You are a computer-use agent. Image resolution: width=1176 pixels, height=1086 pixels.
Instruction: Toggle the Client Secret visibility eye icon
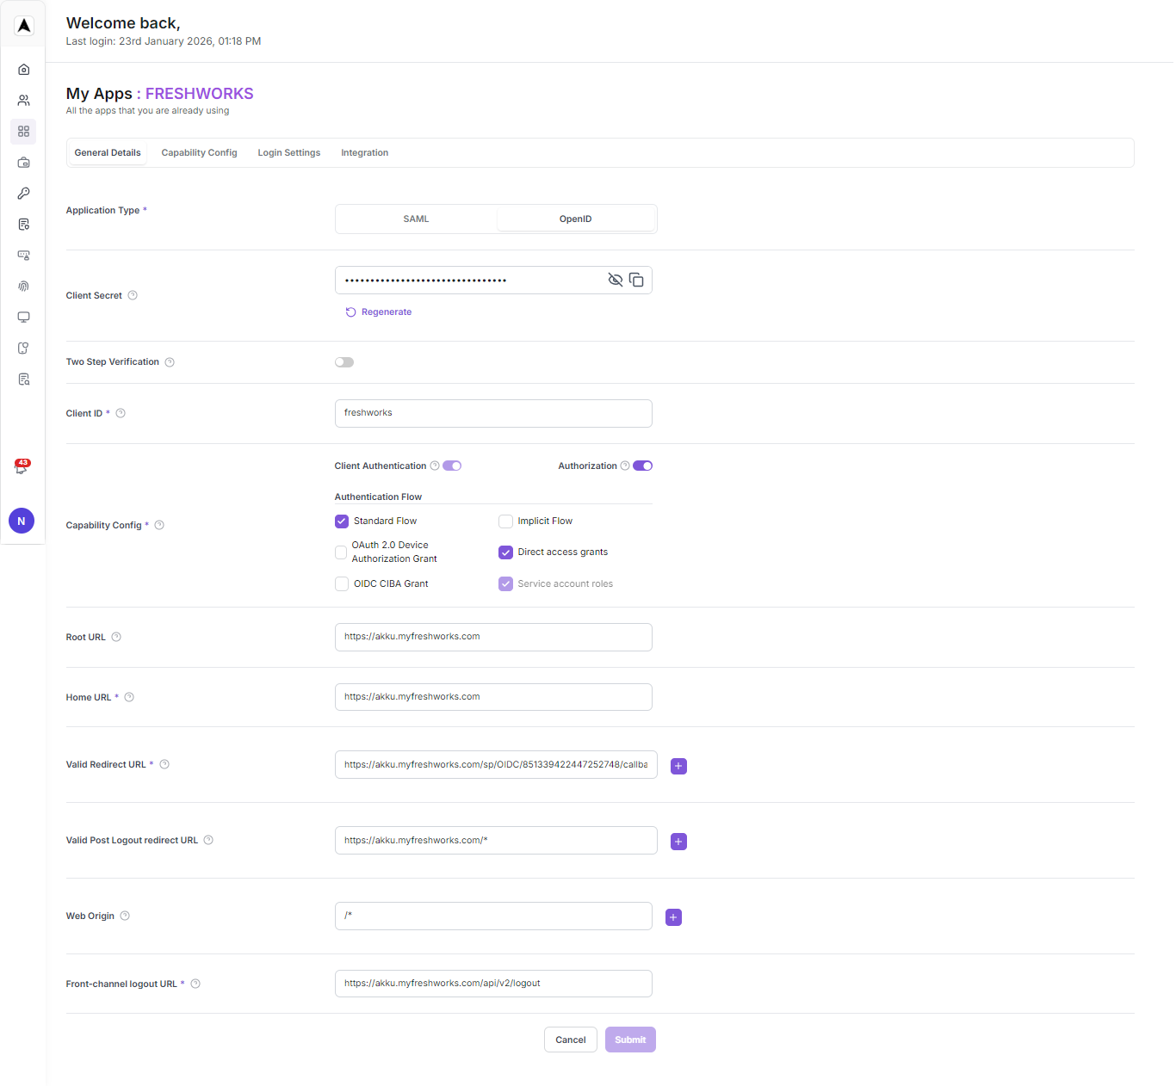tap(615, 280)
